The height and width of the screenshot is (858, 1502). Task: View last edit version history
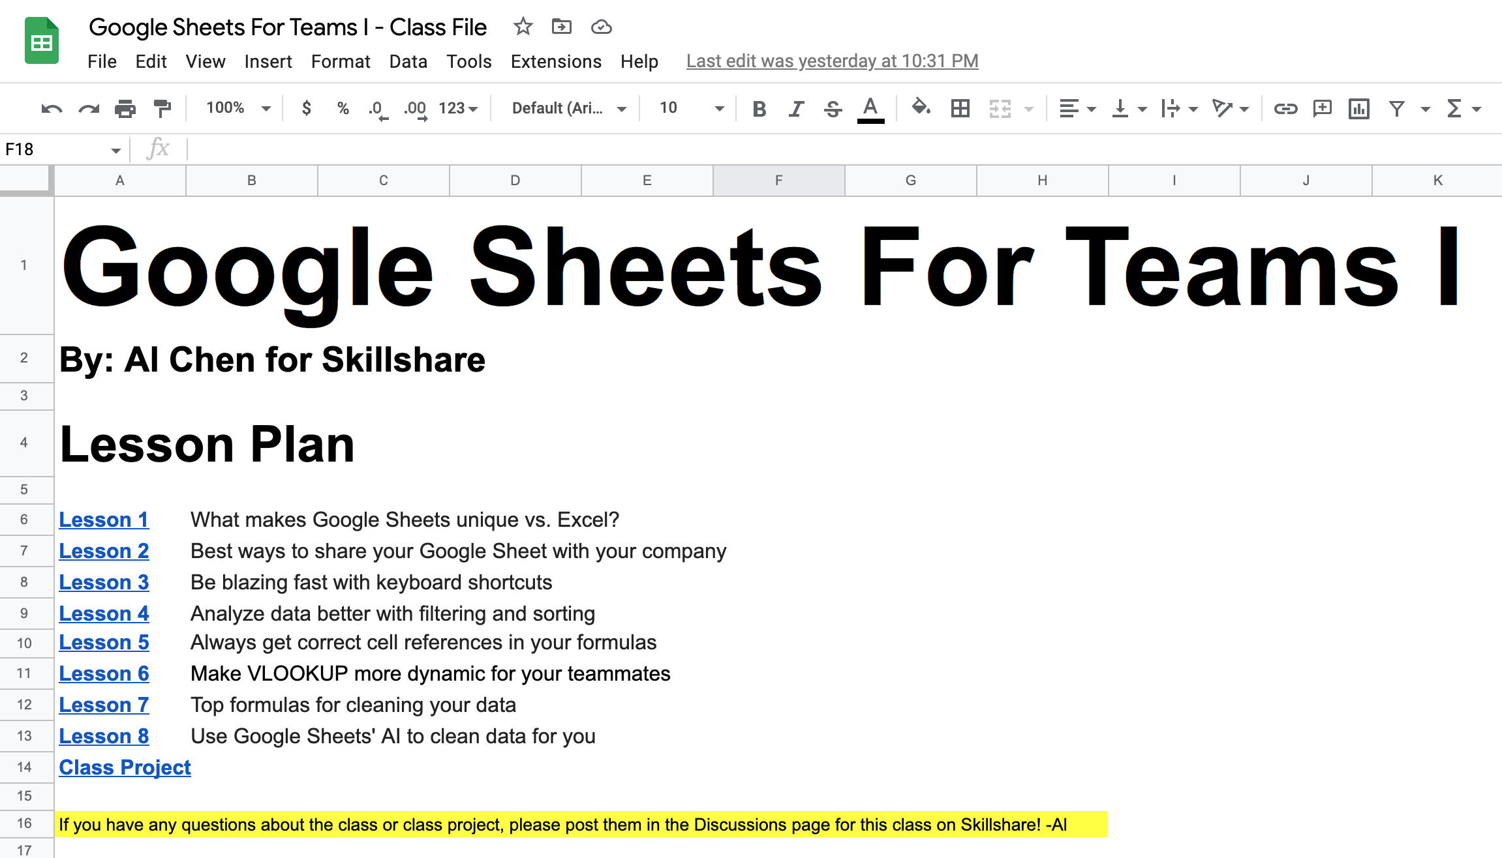tap(832, 61)
